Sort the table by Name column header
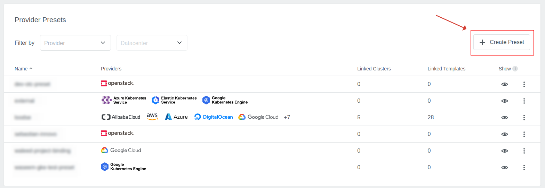The height and width of the screenshot is (188, 545). (21, 69)
